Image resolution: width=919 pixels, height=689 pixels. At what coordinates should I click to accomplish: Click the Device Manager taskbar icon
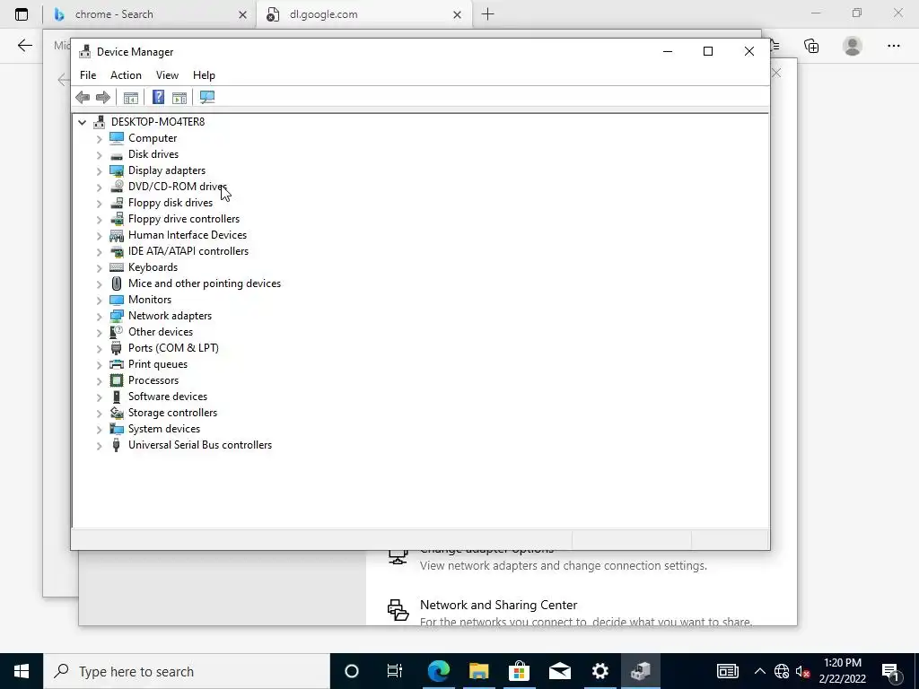[x=641, y=671]
